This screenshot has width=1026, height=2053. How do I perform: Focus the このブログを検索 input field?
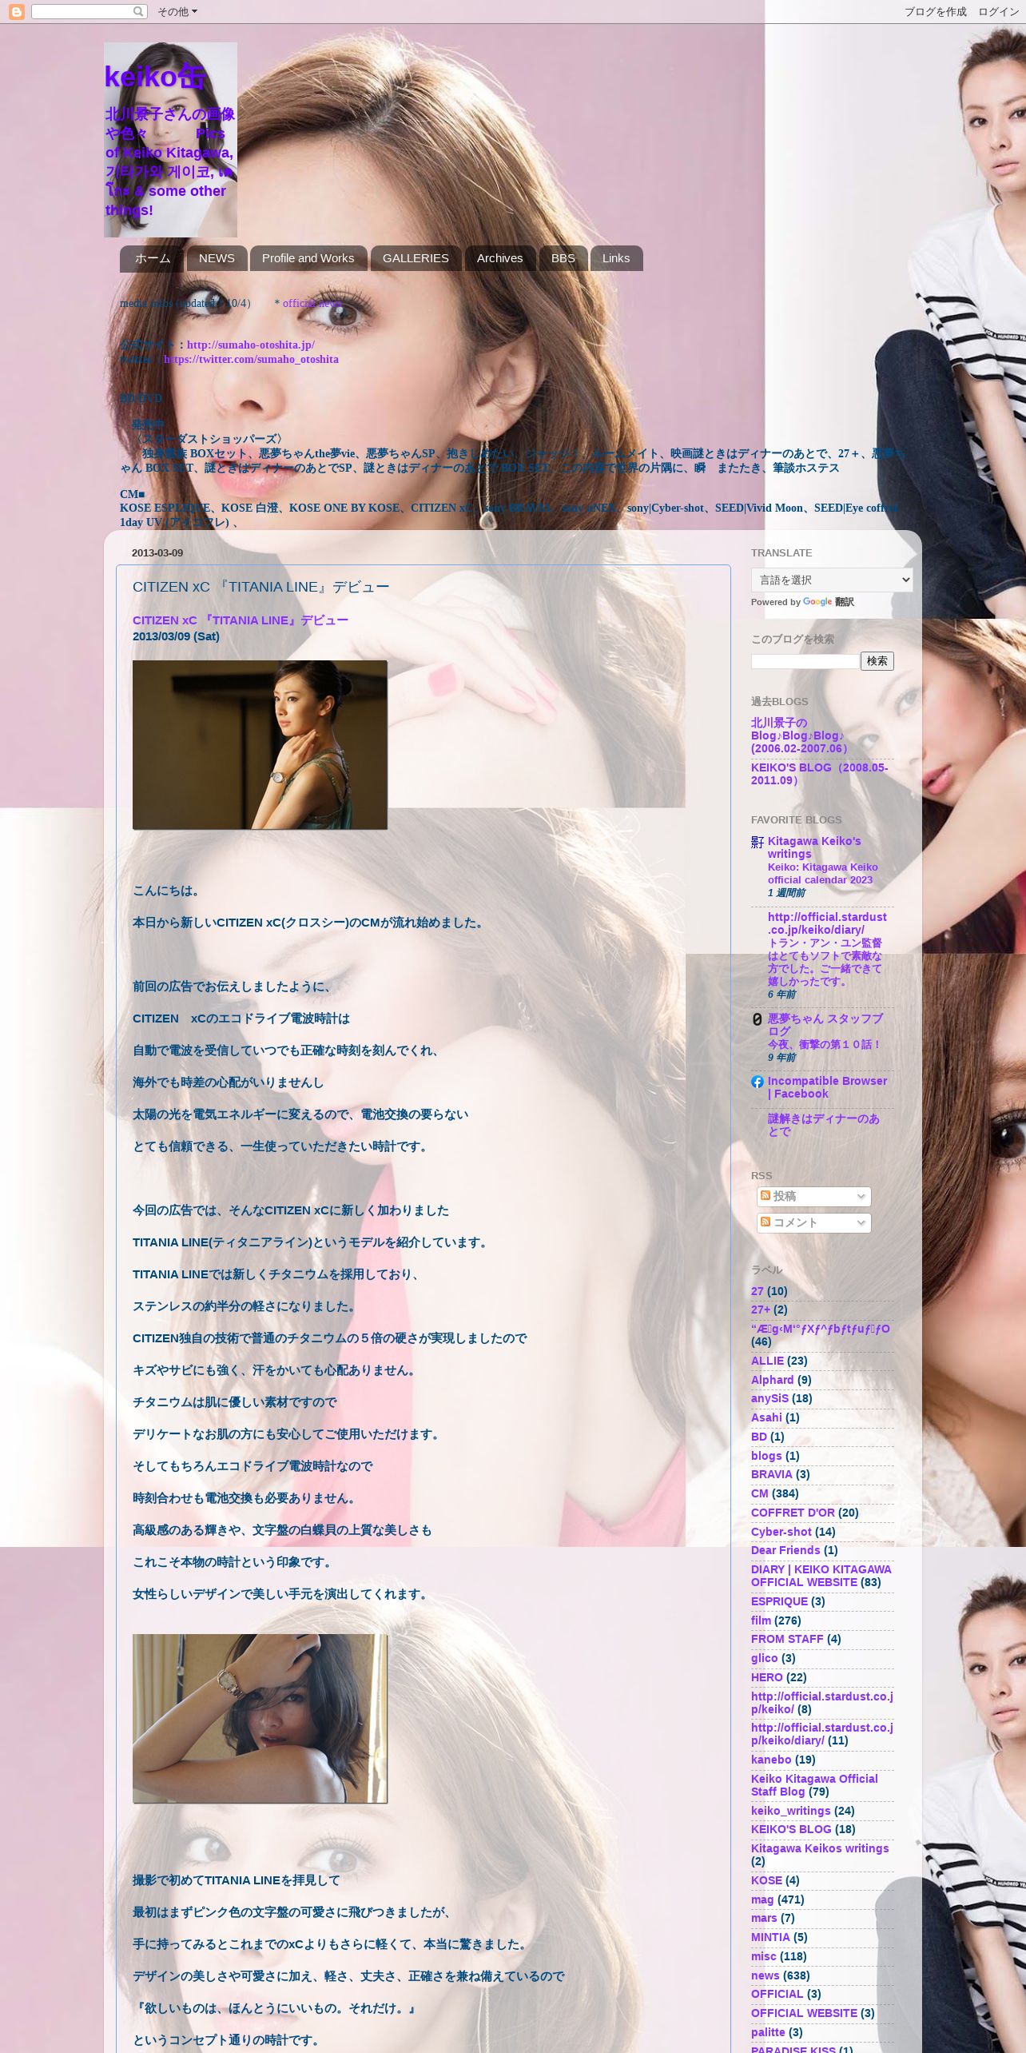point(805,661)
